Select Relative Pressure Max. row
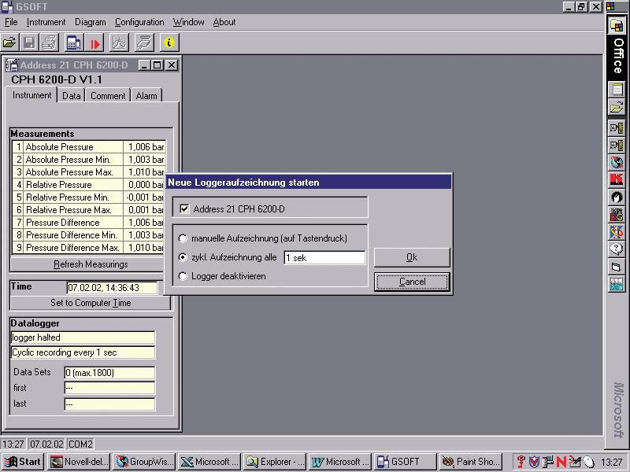The image size is (630, 472). pos(88,210)
